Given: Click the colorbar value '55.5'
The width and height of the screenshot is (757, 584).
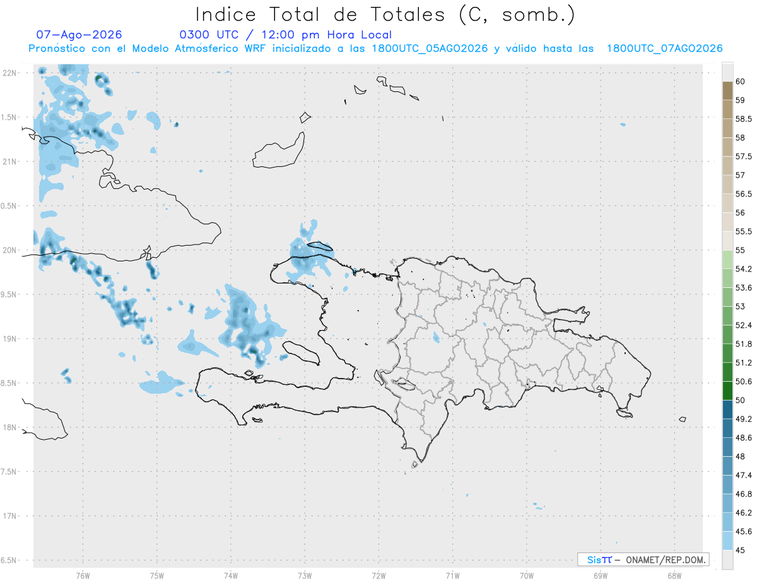Looking at the screenshot, I should [x=743, y=231].
